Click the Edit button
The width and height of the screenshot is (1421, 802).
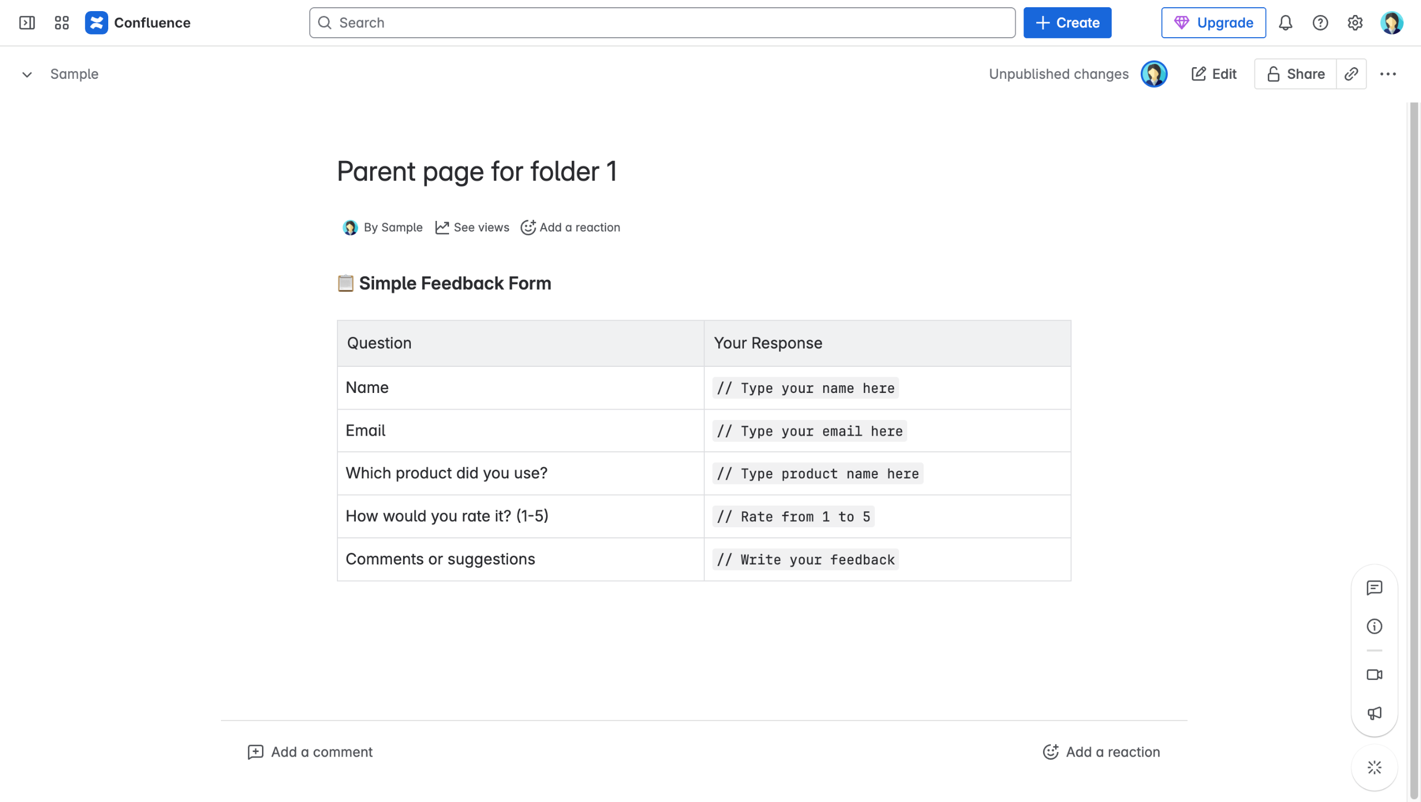pyautogui.click(x=1214, y=74)
